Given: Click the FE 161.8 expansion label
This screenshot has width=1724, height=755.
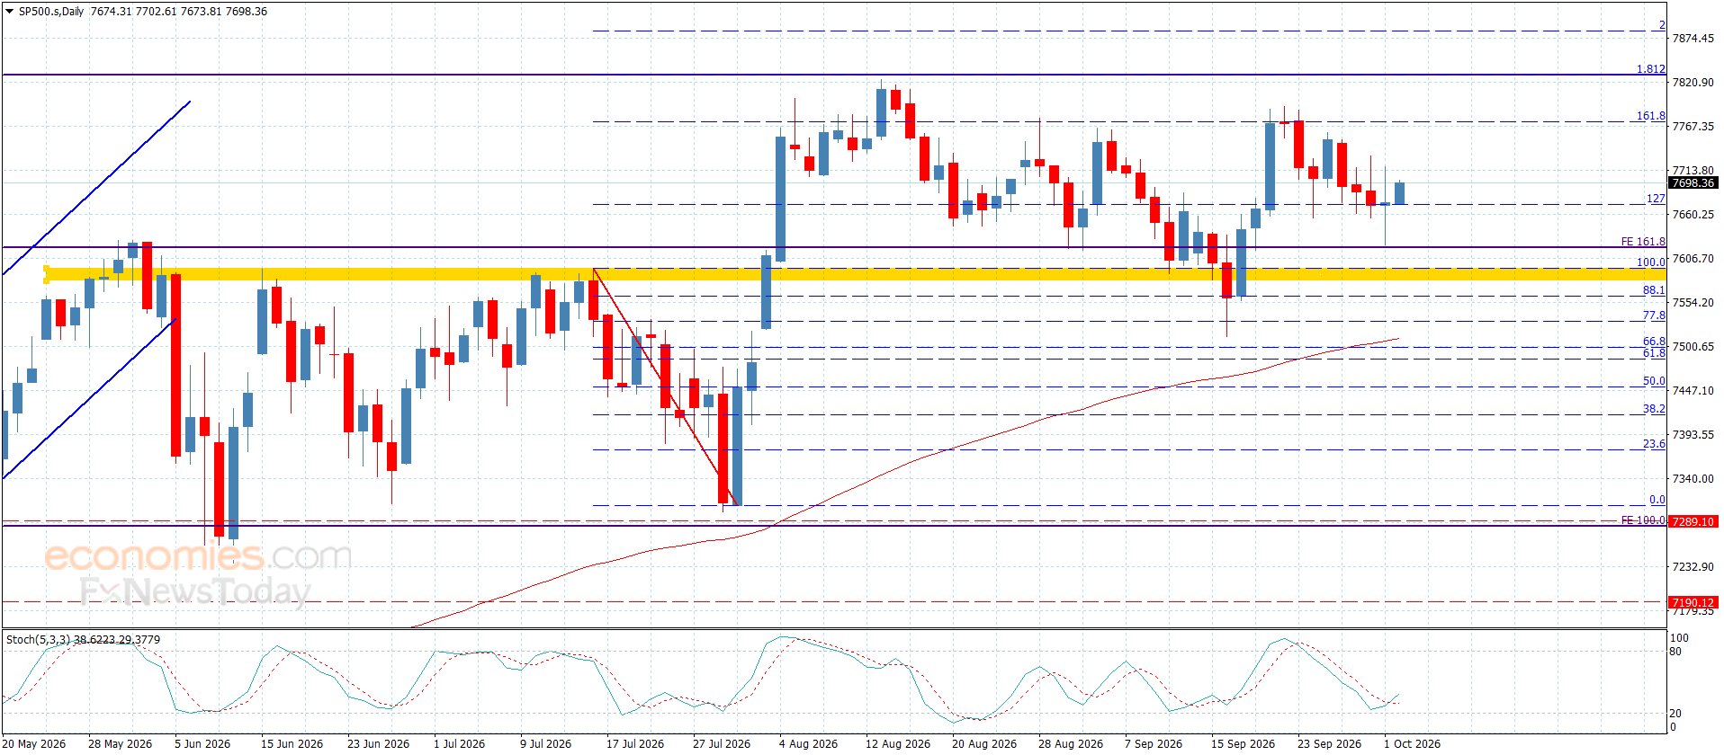Looking at the screenshot, I should 1643,241.
